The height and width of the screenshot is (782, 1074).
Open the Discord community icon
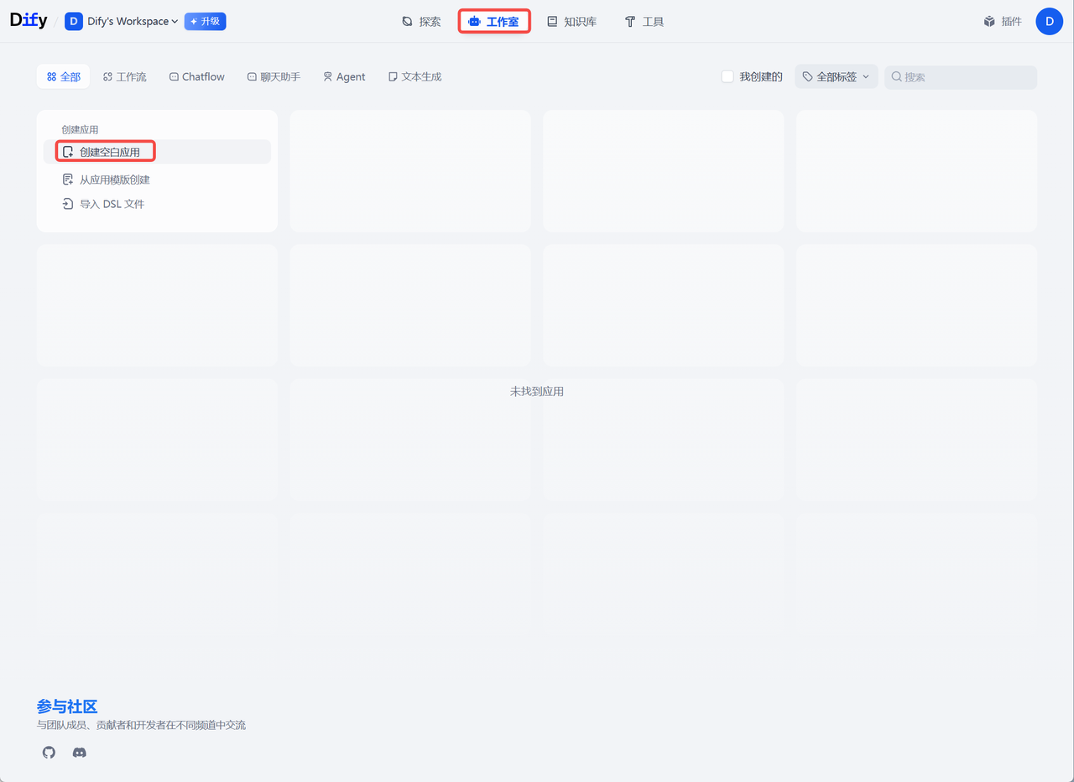(80, 753)
